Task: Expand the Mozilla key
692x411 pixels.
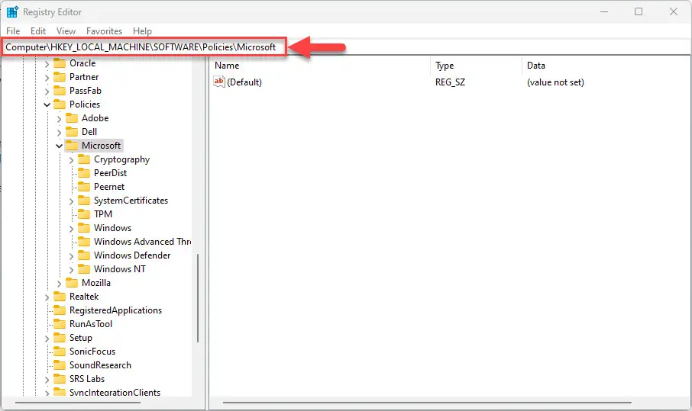Action: click(x=59, y=283)
